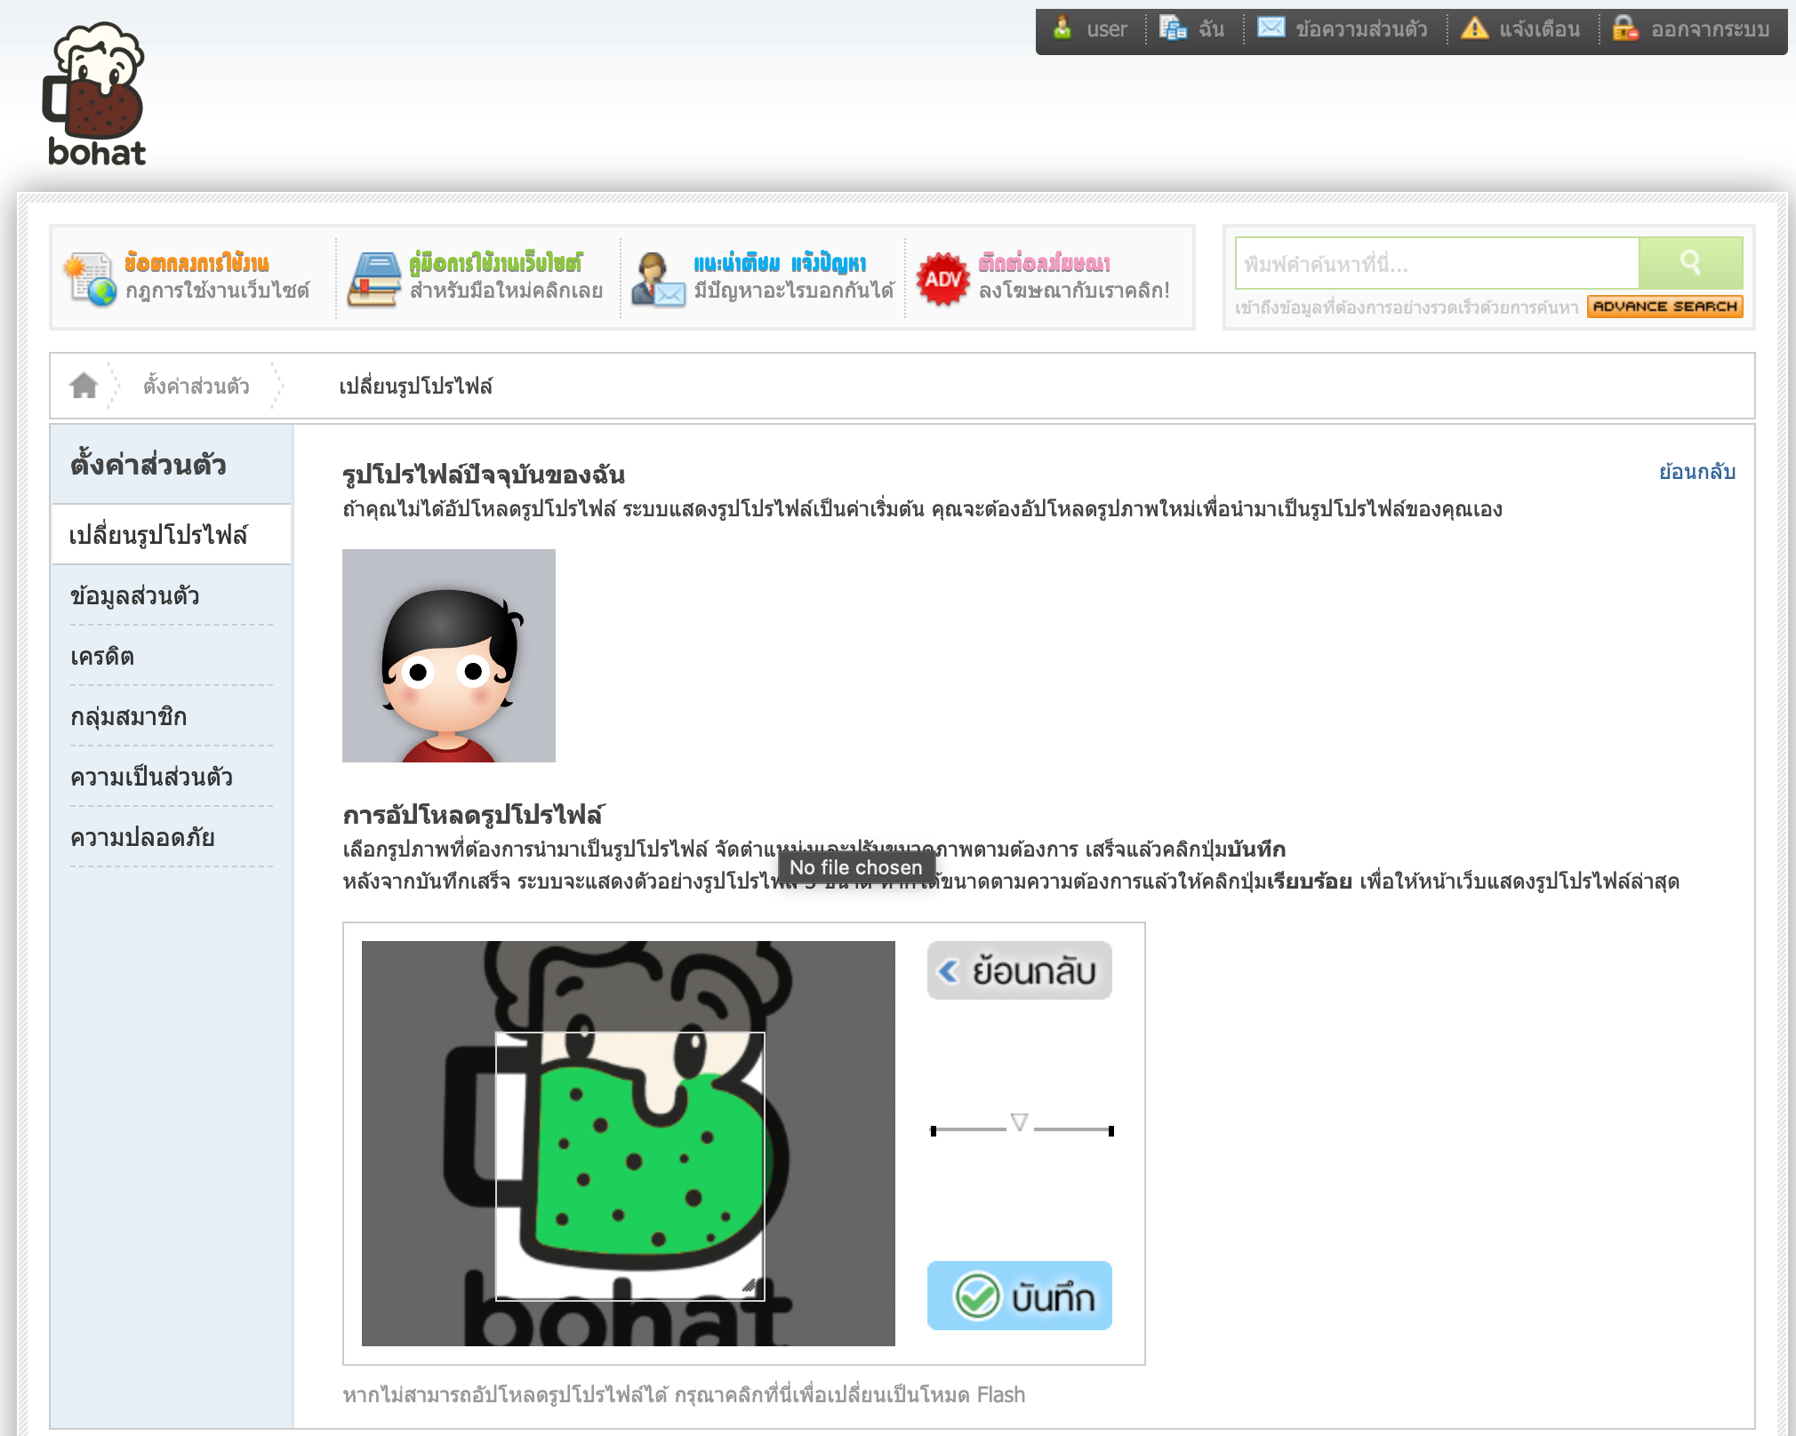Click the current profile avatar picture

click(x=449, y=656)
